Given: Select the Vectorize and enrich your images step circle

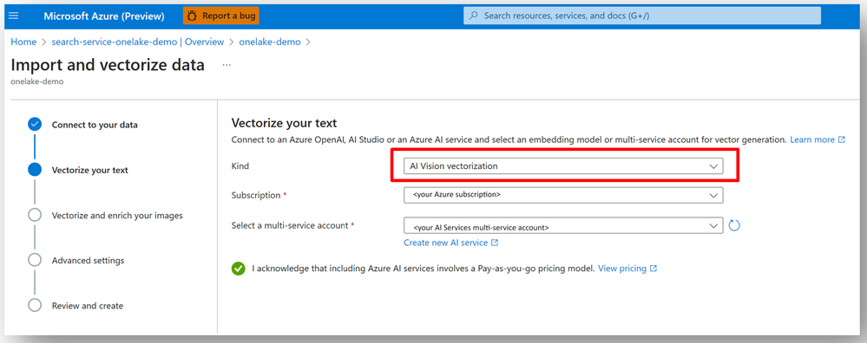Looking at the screenshot, I should pos(35,215).
